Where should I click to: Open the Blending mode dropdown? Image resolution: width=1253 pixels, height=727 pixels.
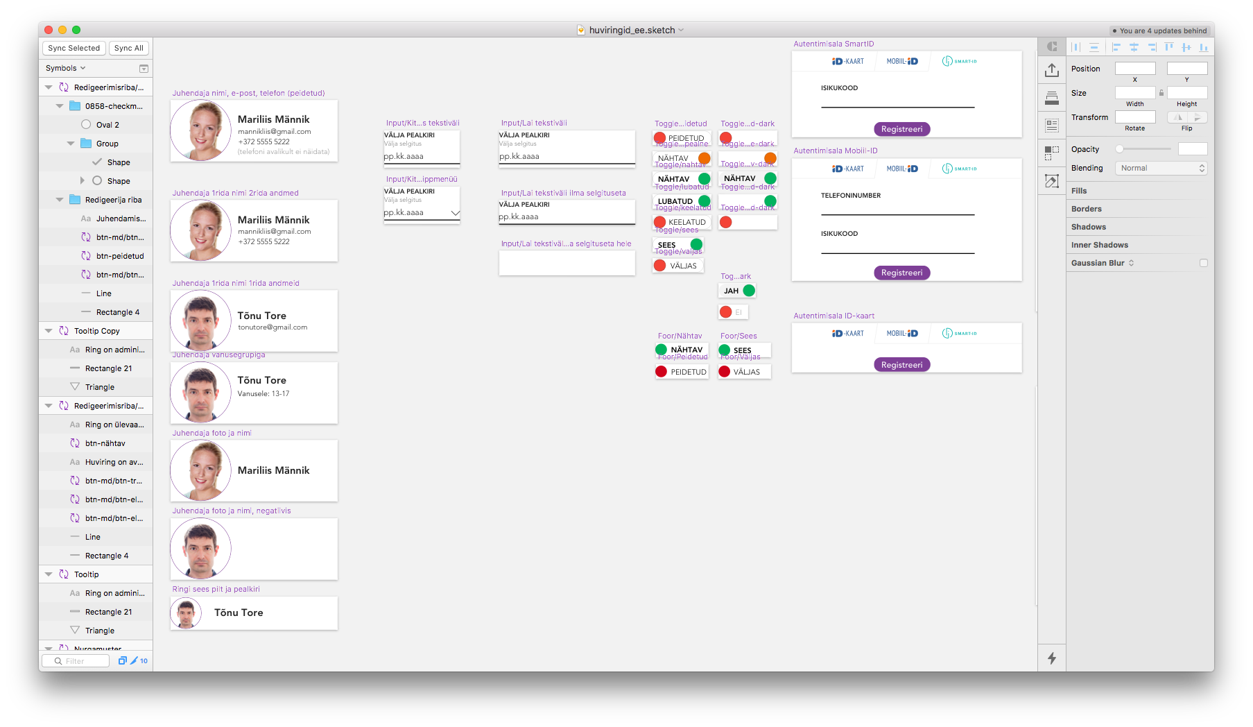click(1161, 168)
